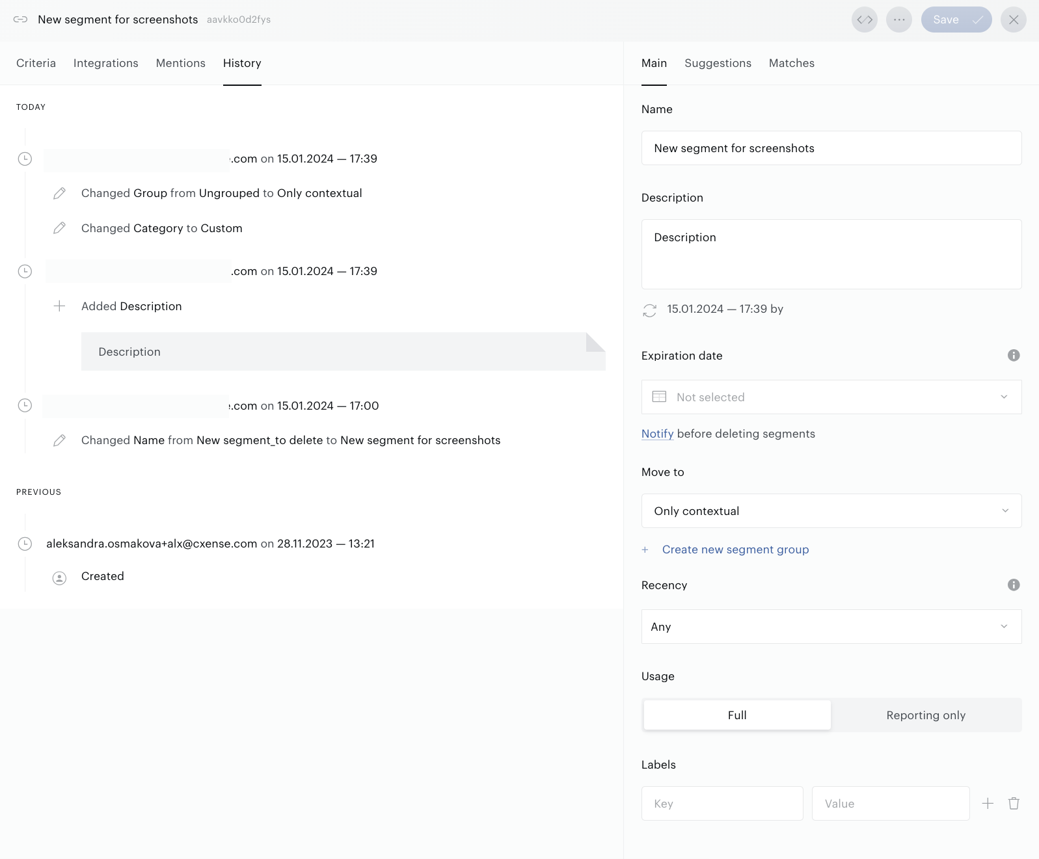Copy segment link with chain icon
Screen dimensions: 1039x859
pyautogui.click(x=20, y=20)
